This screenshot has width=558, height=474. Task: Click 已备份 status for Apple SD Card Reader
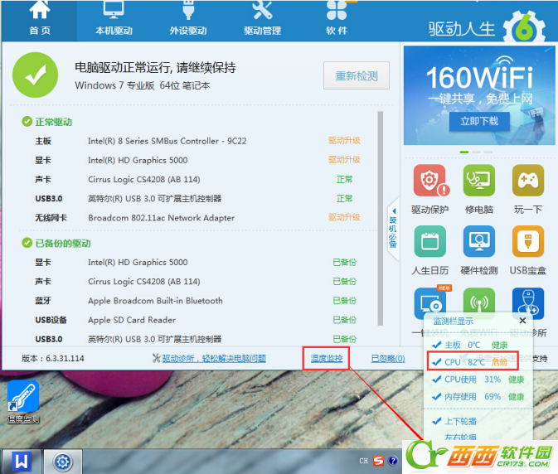tap(344, 320)
